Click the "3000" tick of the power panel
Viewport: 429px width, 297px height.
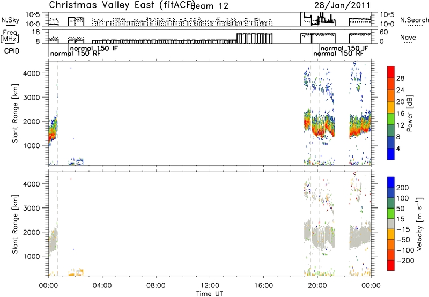32,98
